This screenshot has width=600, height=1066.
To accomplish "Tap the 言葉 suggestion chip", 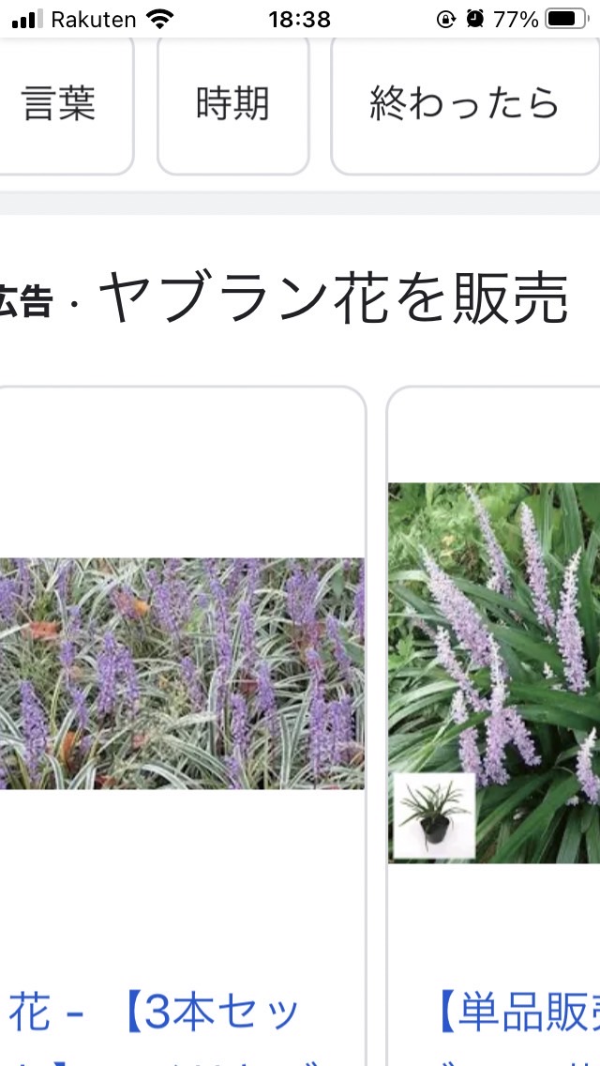I will pos(65,104).
